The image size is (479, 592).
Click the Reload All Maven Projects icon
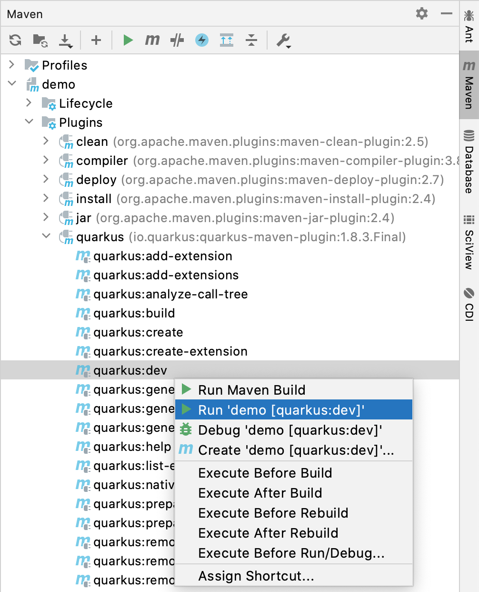15,40
